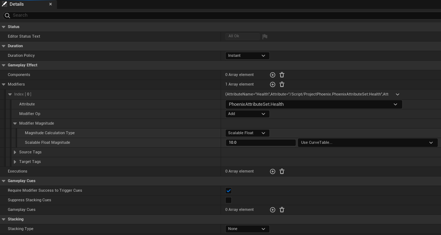
Task: Change the Stacking Type dropdown
Action: click(247, 229)
